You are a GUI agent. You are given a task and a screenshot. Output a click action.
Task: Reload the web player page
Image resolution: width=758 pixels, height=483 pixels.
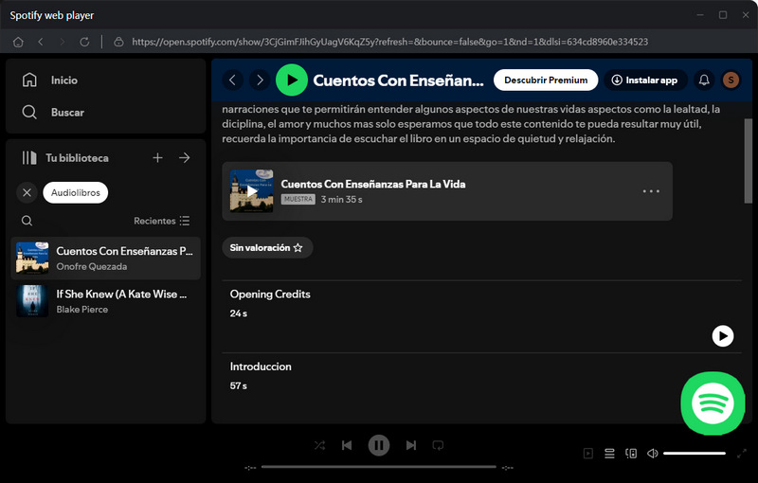click(x=84, y=42)
